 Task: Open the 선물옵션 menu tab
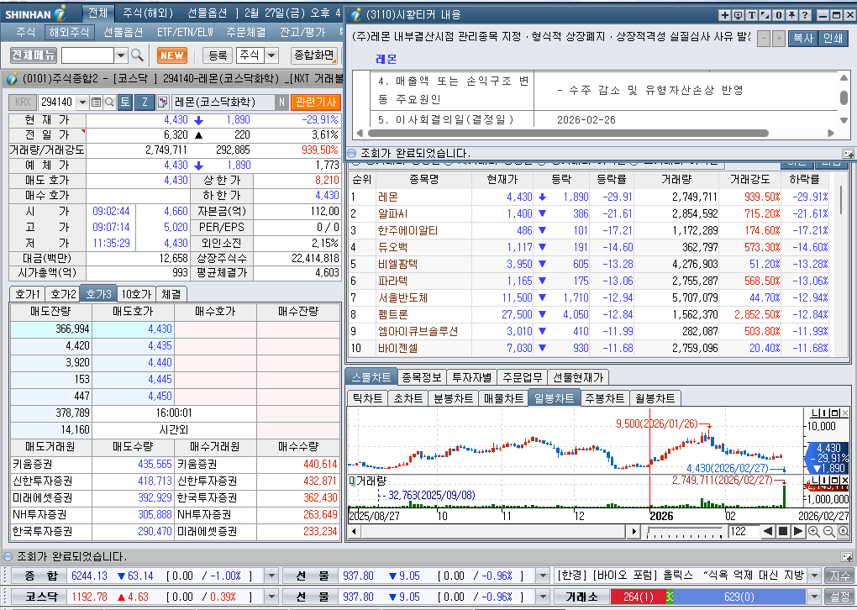click(124, 32)
